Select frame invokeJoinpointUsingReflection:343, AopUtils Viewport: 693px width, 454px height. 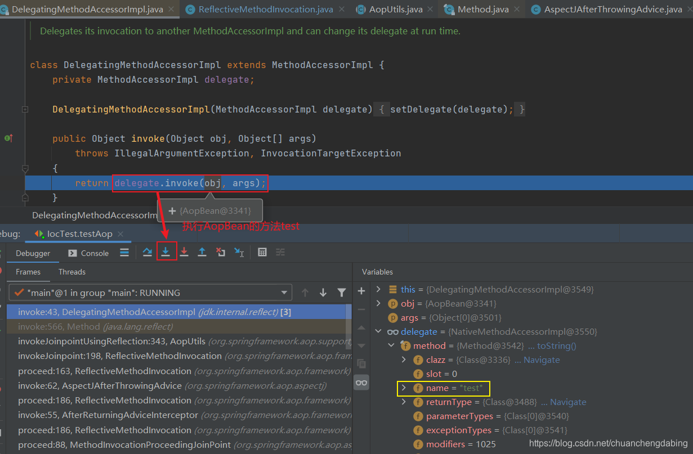[x=179, y=341]
